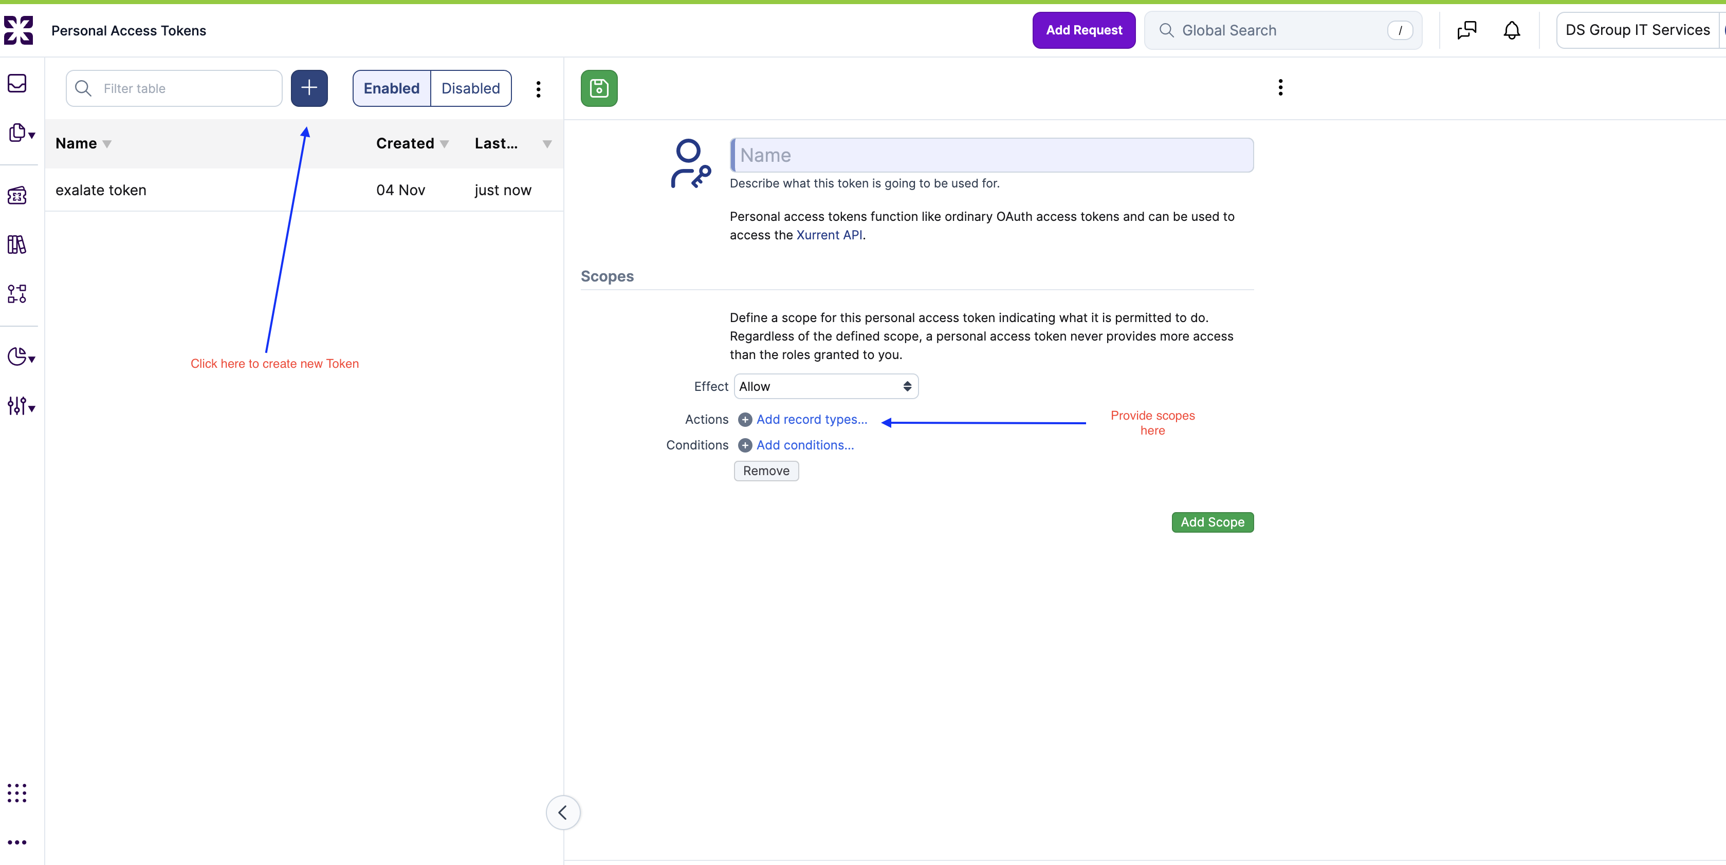Collapse the token list panel arrow
The height and width of the screenshot is (865, 1726).
pos(563,812)
